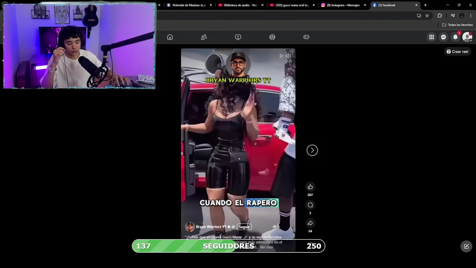476x268 pixels.
Task: Open the Gaming controller icon in Facebook
Action: coord(306,37)
